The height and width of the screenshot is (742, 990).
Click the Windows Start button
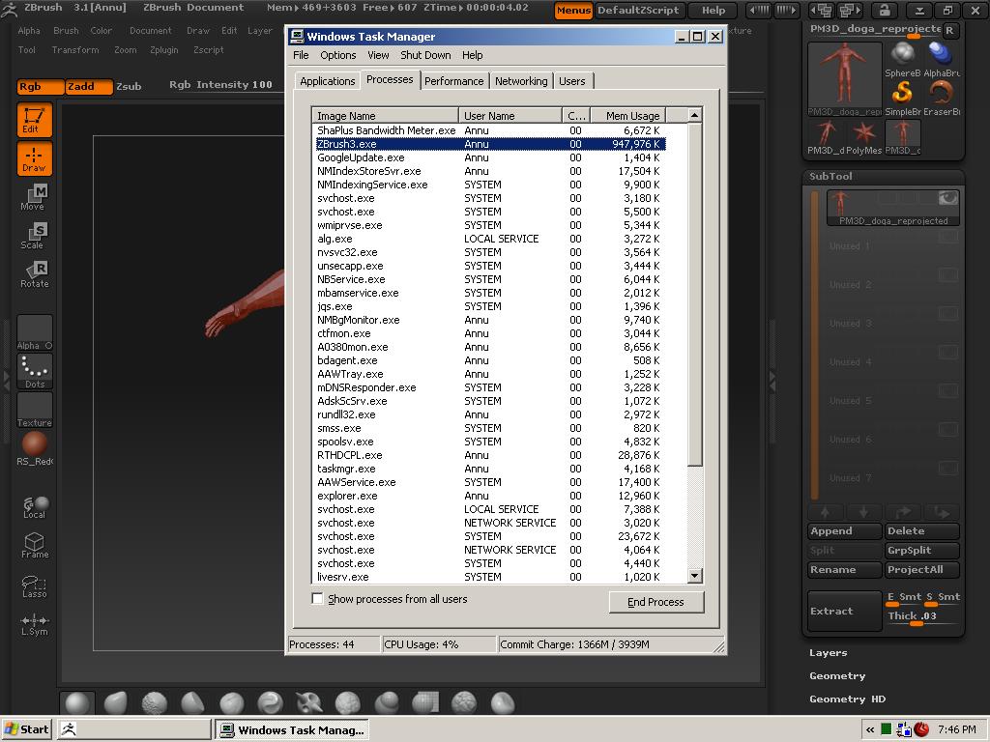click(x=26, y=729)
